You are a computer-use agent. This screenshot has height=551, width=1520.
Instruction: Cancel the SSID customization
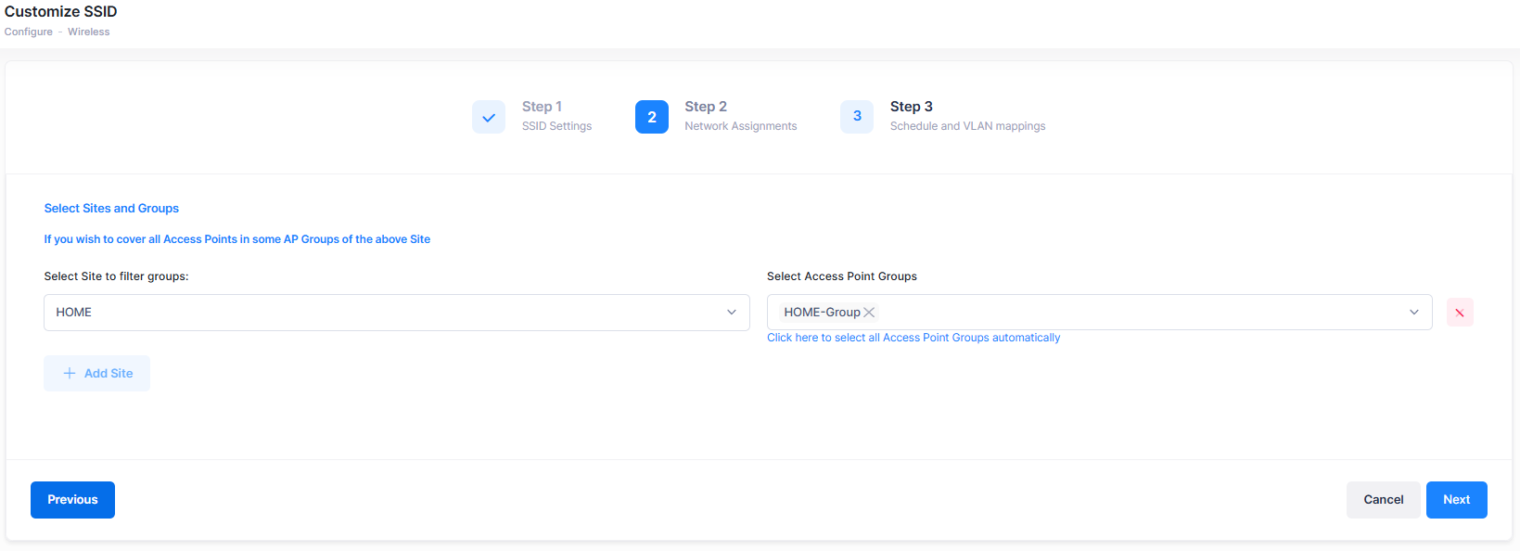click(x=1383, y=500)
